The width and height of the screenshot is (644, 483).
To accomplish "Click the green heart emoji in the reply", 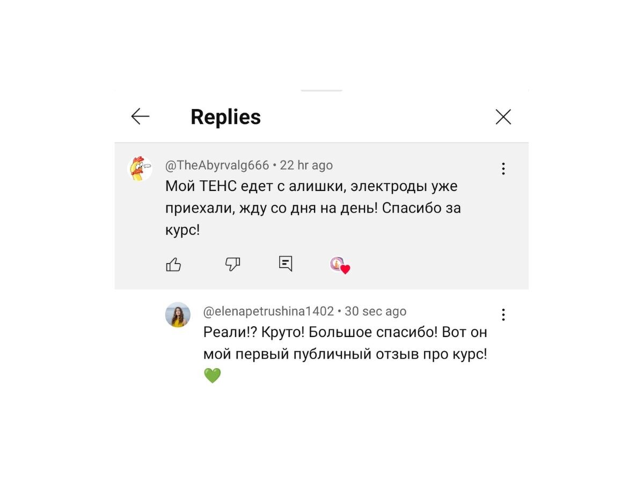I will coord(213,376).
